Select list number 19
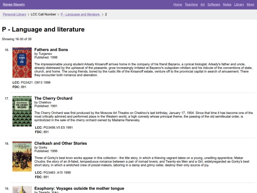 coord(7,189)
